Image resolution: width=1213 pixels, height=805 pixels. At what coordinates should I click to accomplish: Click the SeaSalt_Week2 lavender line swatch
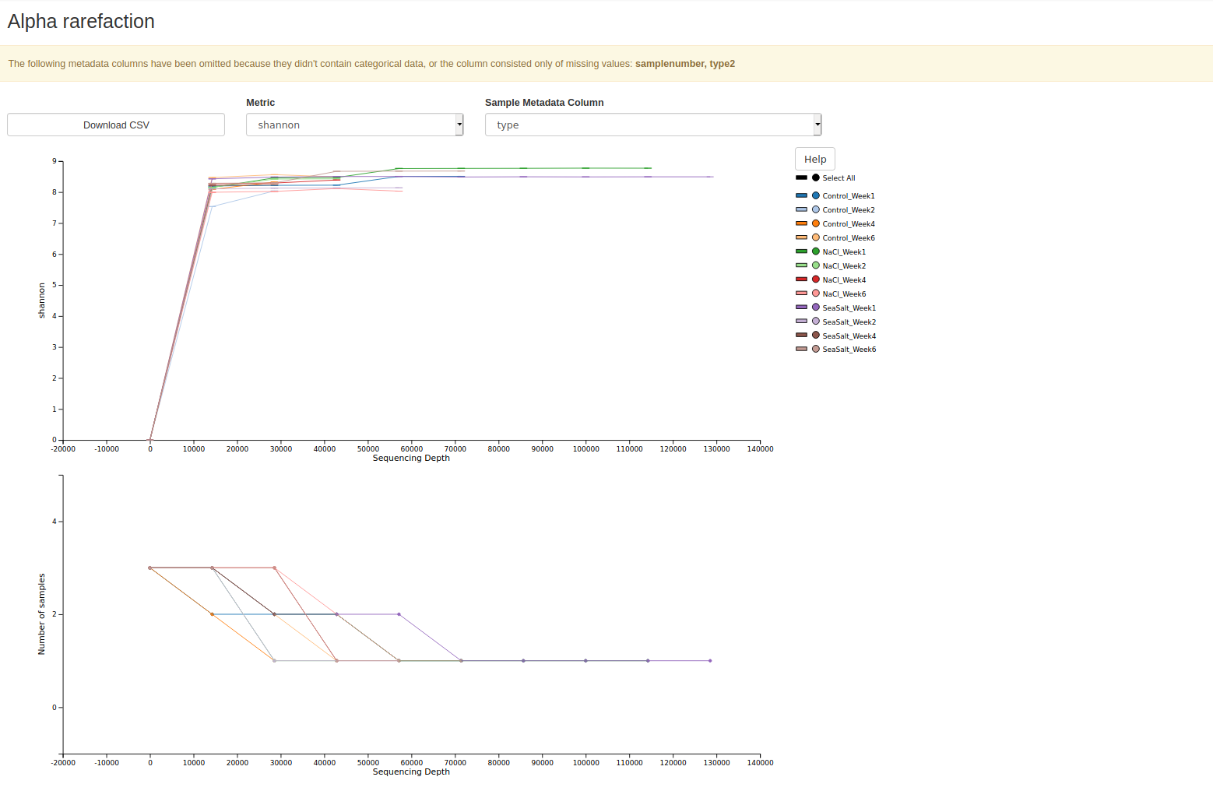pos(801,322)
